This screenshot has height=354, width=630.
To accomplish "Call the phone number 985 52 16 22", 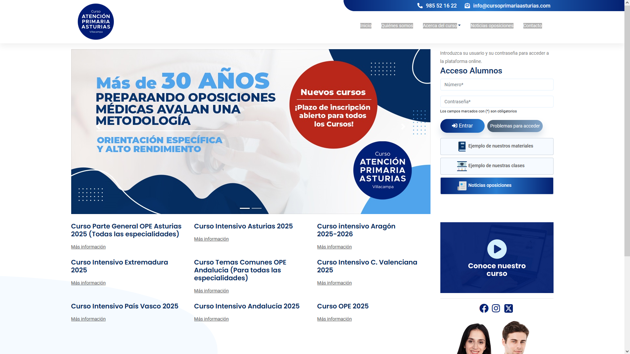I will (x=441, y=6).
